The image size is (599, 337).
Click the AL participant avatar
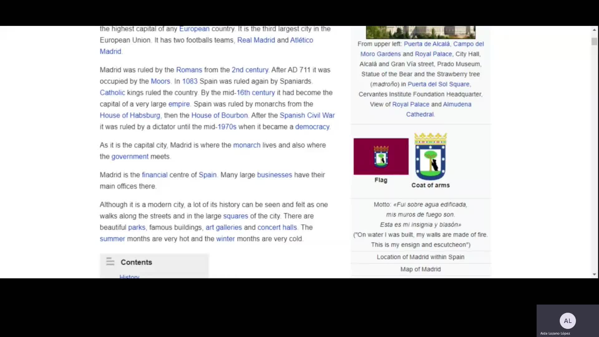click(567, 321)
